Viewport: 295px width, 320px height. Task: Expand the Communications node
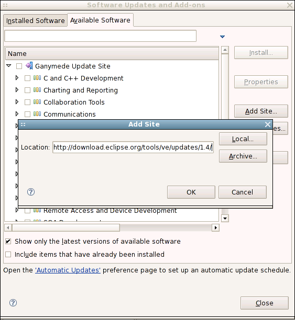coord(17,113)
